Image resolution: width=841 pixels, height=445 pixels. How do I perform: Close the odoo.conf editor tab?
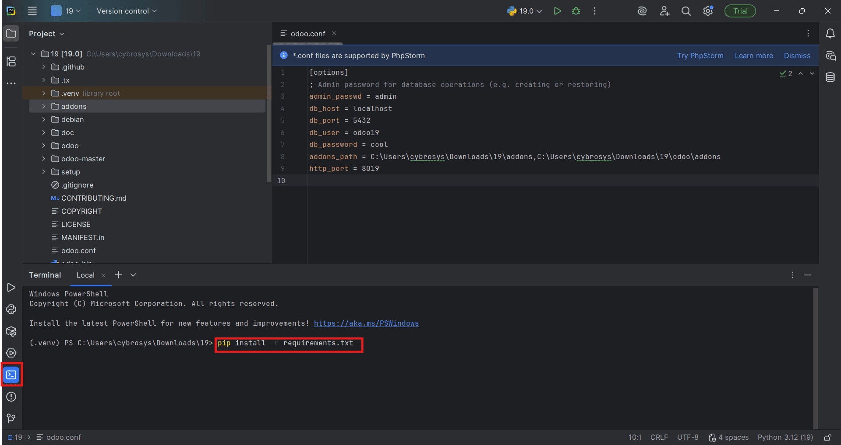[x=334, y=33]
